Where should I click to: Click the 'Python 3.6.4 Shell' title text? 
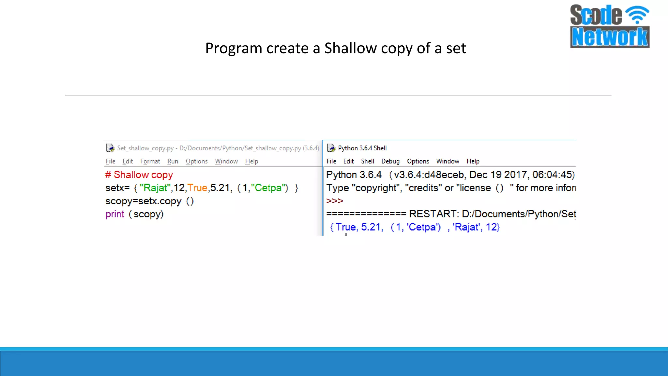point(362,148)
